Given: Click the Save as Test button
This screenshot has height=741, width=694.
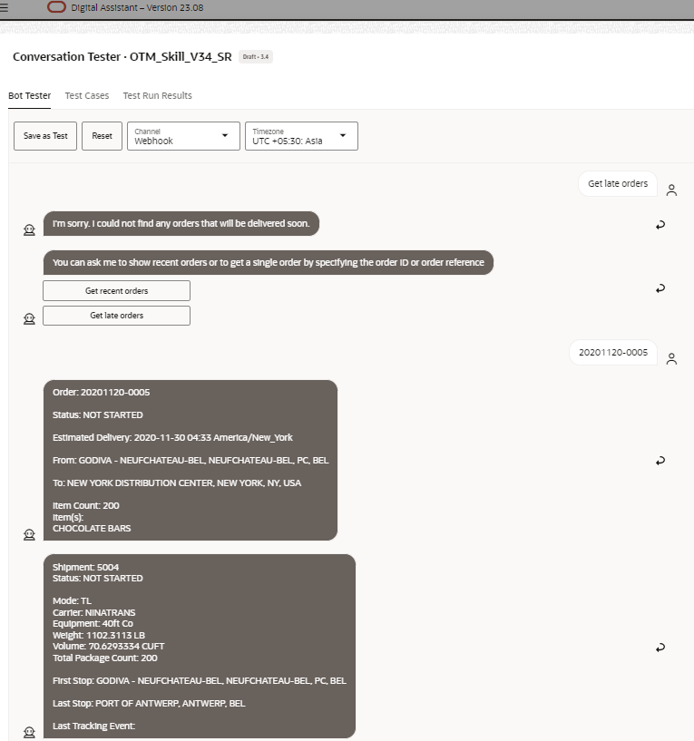Looking at the screenshot, I should [x=44, y=136].
